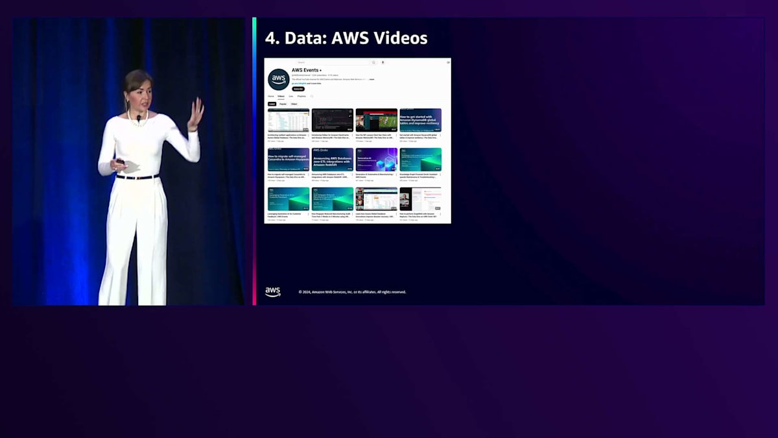This screenshot has width=778, height=438.
Task: Open the Aurora disaster recovery video thumbnail
Action: coord(377,199)
